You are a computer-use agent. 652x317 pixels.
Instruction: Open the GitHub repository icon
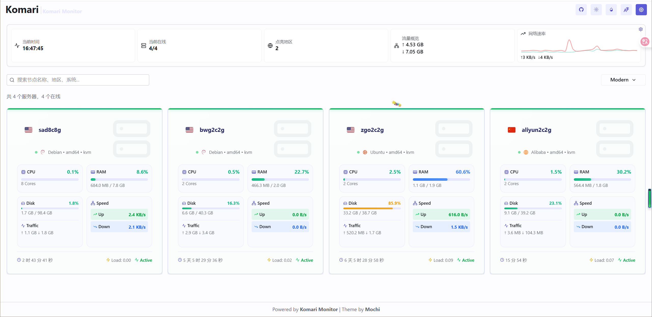pos(581,10)
